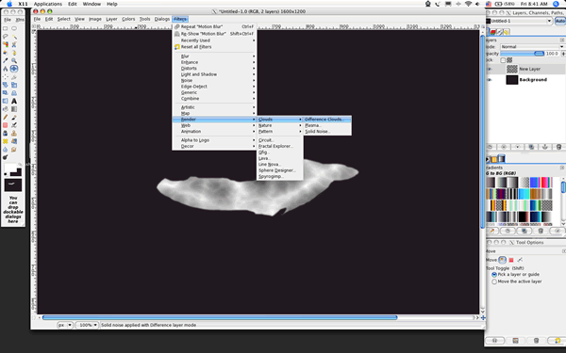Select the Text tool letter A
This screenshot has height=353, width=566.
[x=14, y=101]
